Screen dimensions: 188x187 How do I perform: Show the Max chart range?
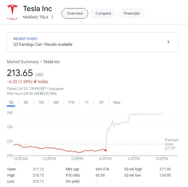[117, 103]
